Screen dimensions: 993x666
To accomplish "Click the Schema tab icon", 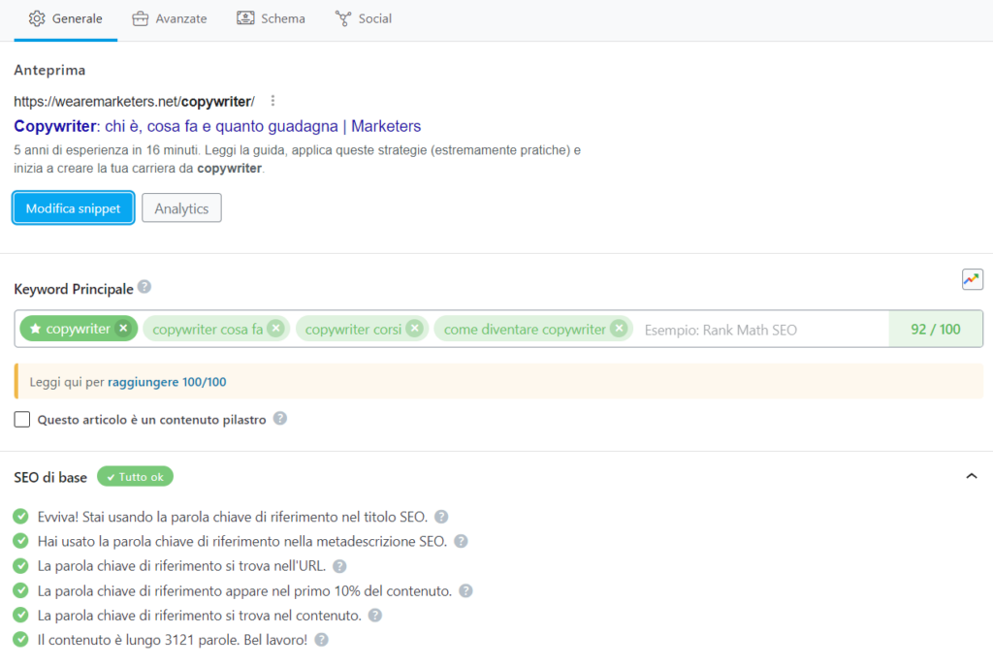I will 244,16.
